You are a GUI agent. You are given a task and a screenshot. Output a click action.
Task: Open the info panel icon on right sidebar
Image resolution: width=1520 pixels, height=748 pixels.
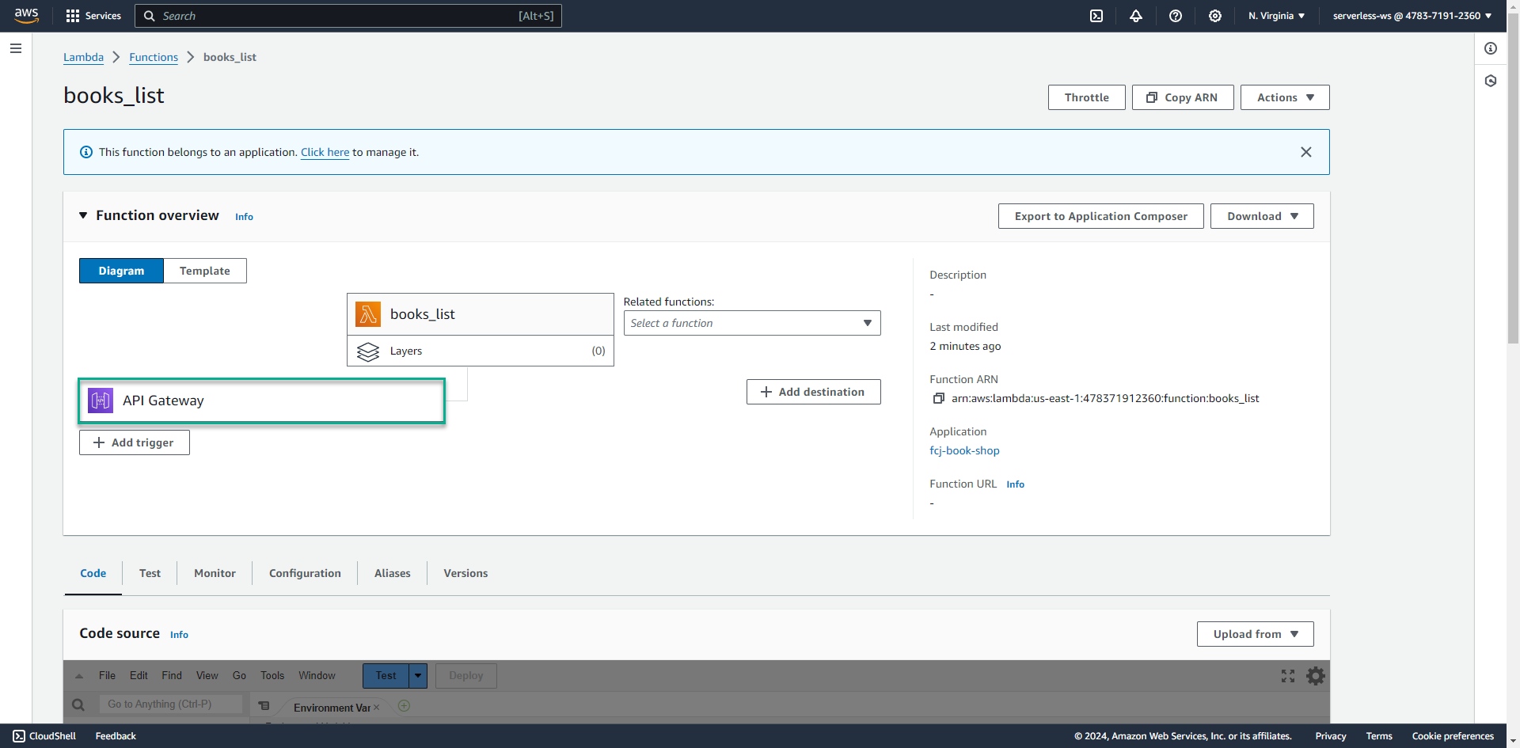(1491, 48)
